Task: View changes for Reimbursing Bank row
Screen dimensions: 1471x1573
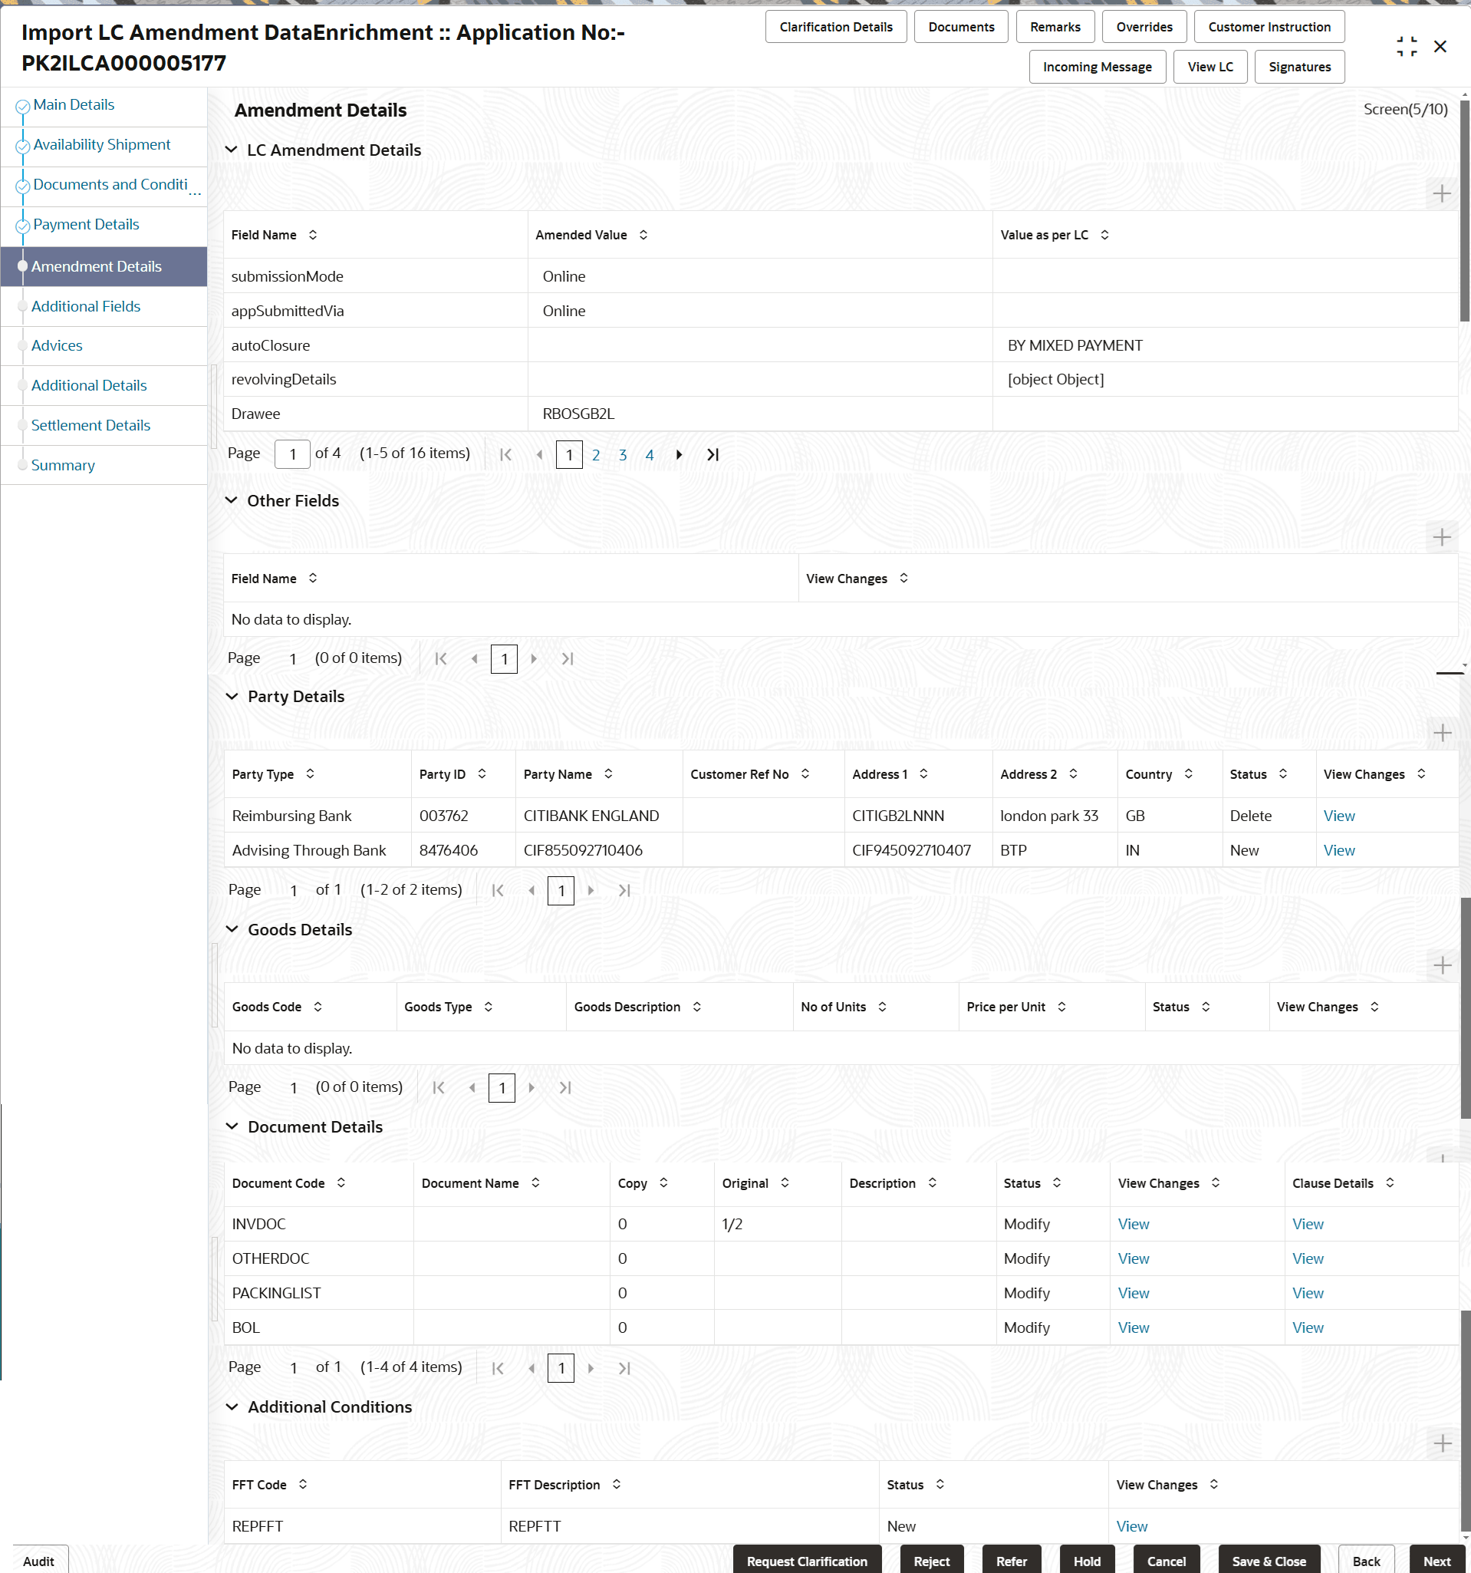Action: (x=1338, y=815)
